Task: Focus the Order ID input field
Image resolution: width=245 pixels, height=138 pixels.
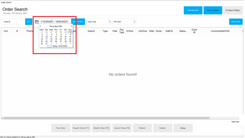Action: 14,22
